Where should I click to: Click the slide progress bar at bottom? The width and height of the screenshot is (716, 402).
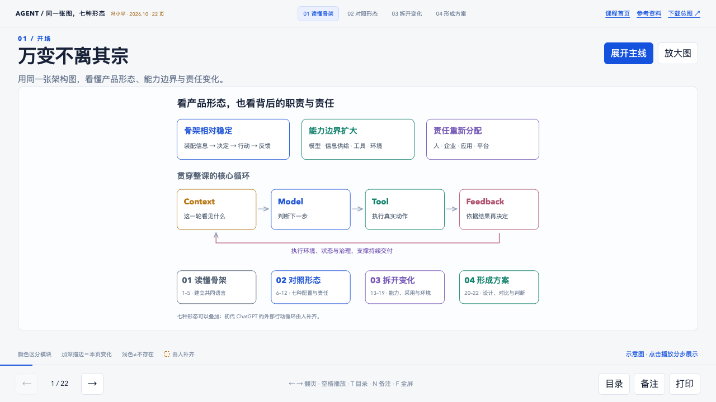358,365
